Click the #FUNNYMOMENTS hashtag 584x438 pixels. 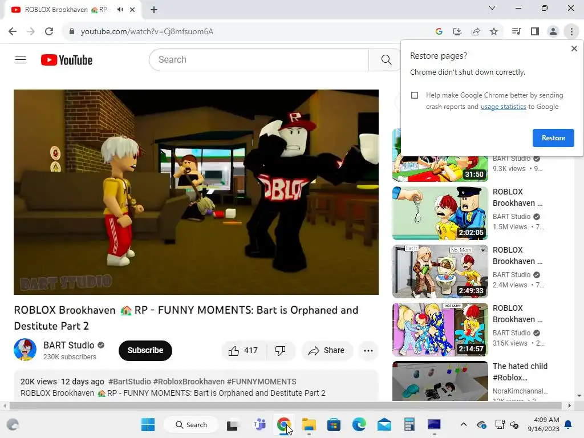[x=261, y=382]
